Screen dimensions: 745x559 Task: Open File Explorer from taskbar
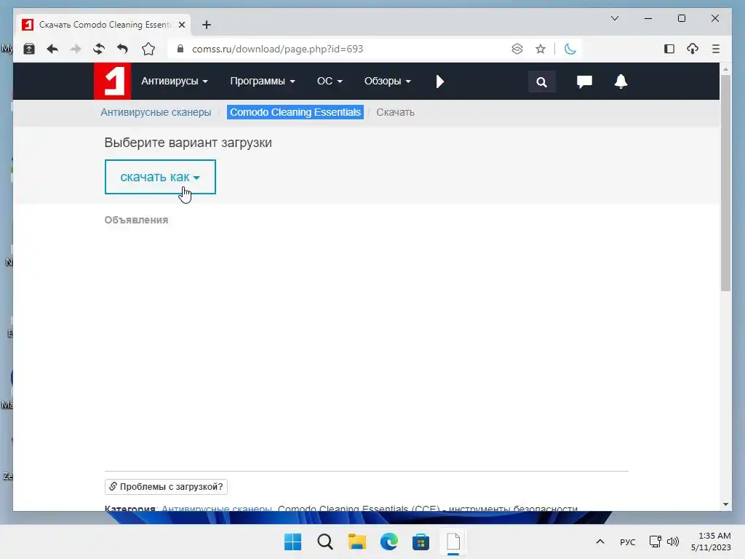point(356,542)
